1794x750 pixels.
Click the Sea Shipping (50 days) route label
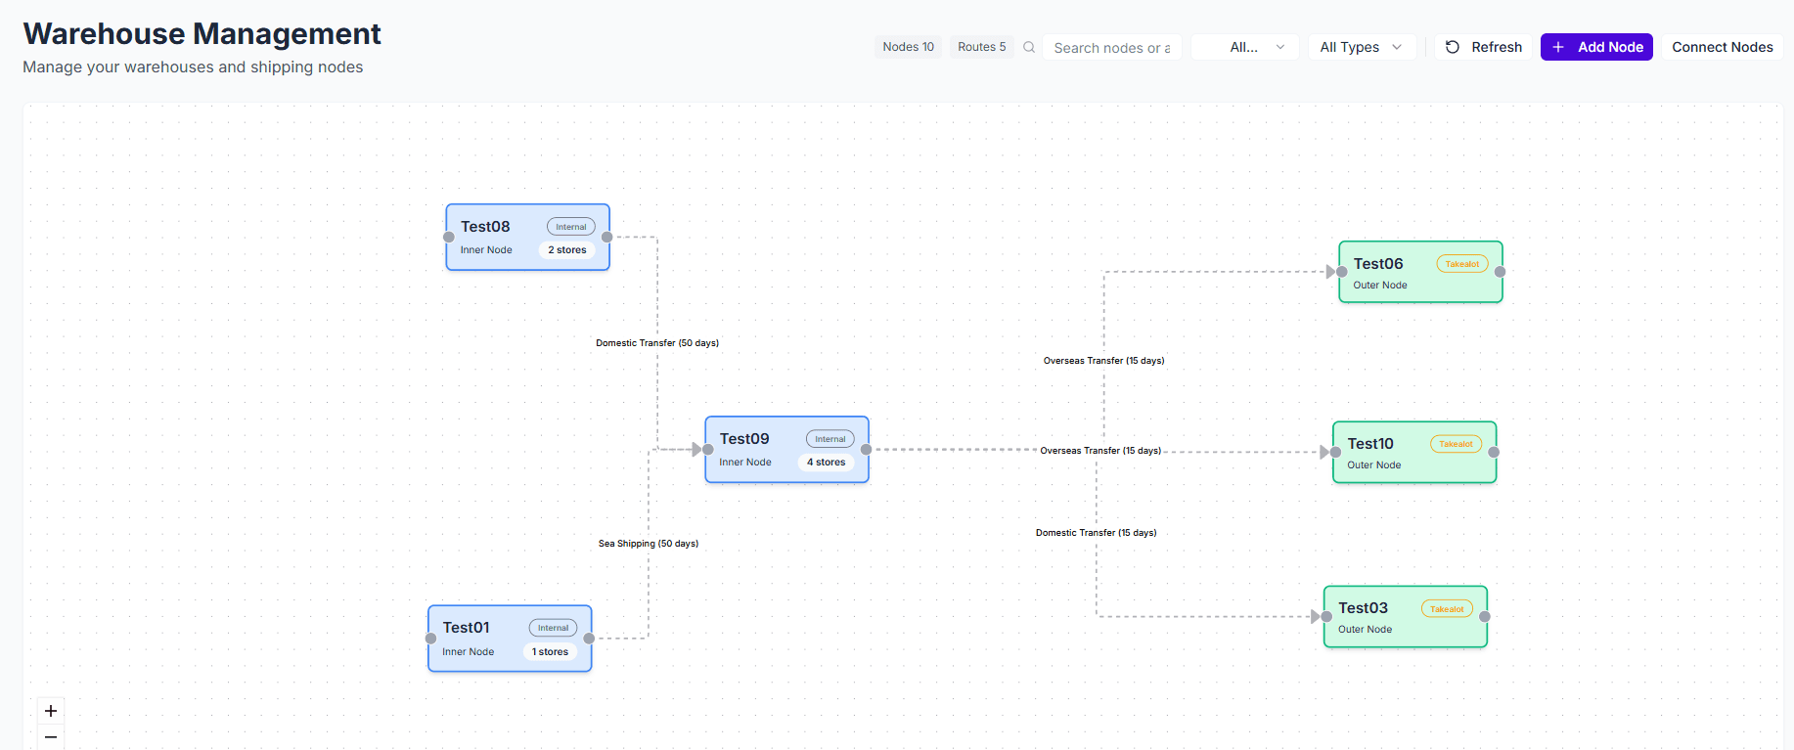tap(649, 544)
